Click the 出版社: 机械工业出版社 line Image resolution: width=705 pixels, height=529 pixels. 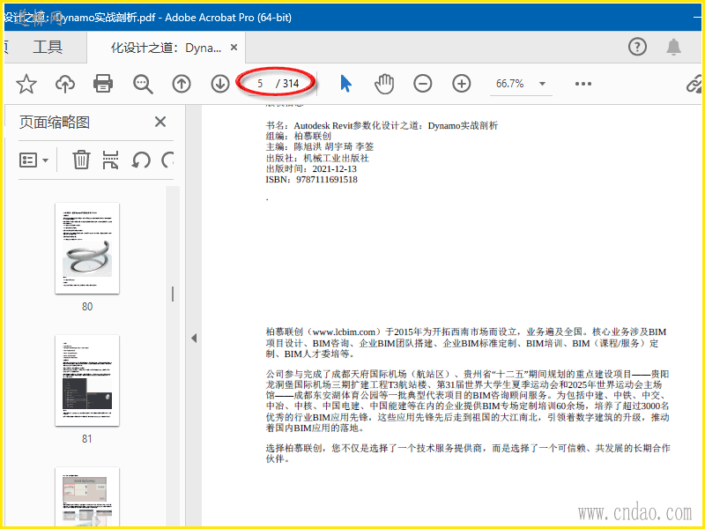pos(317,158)
